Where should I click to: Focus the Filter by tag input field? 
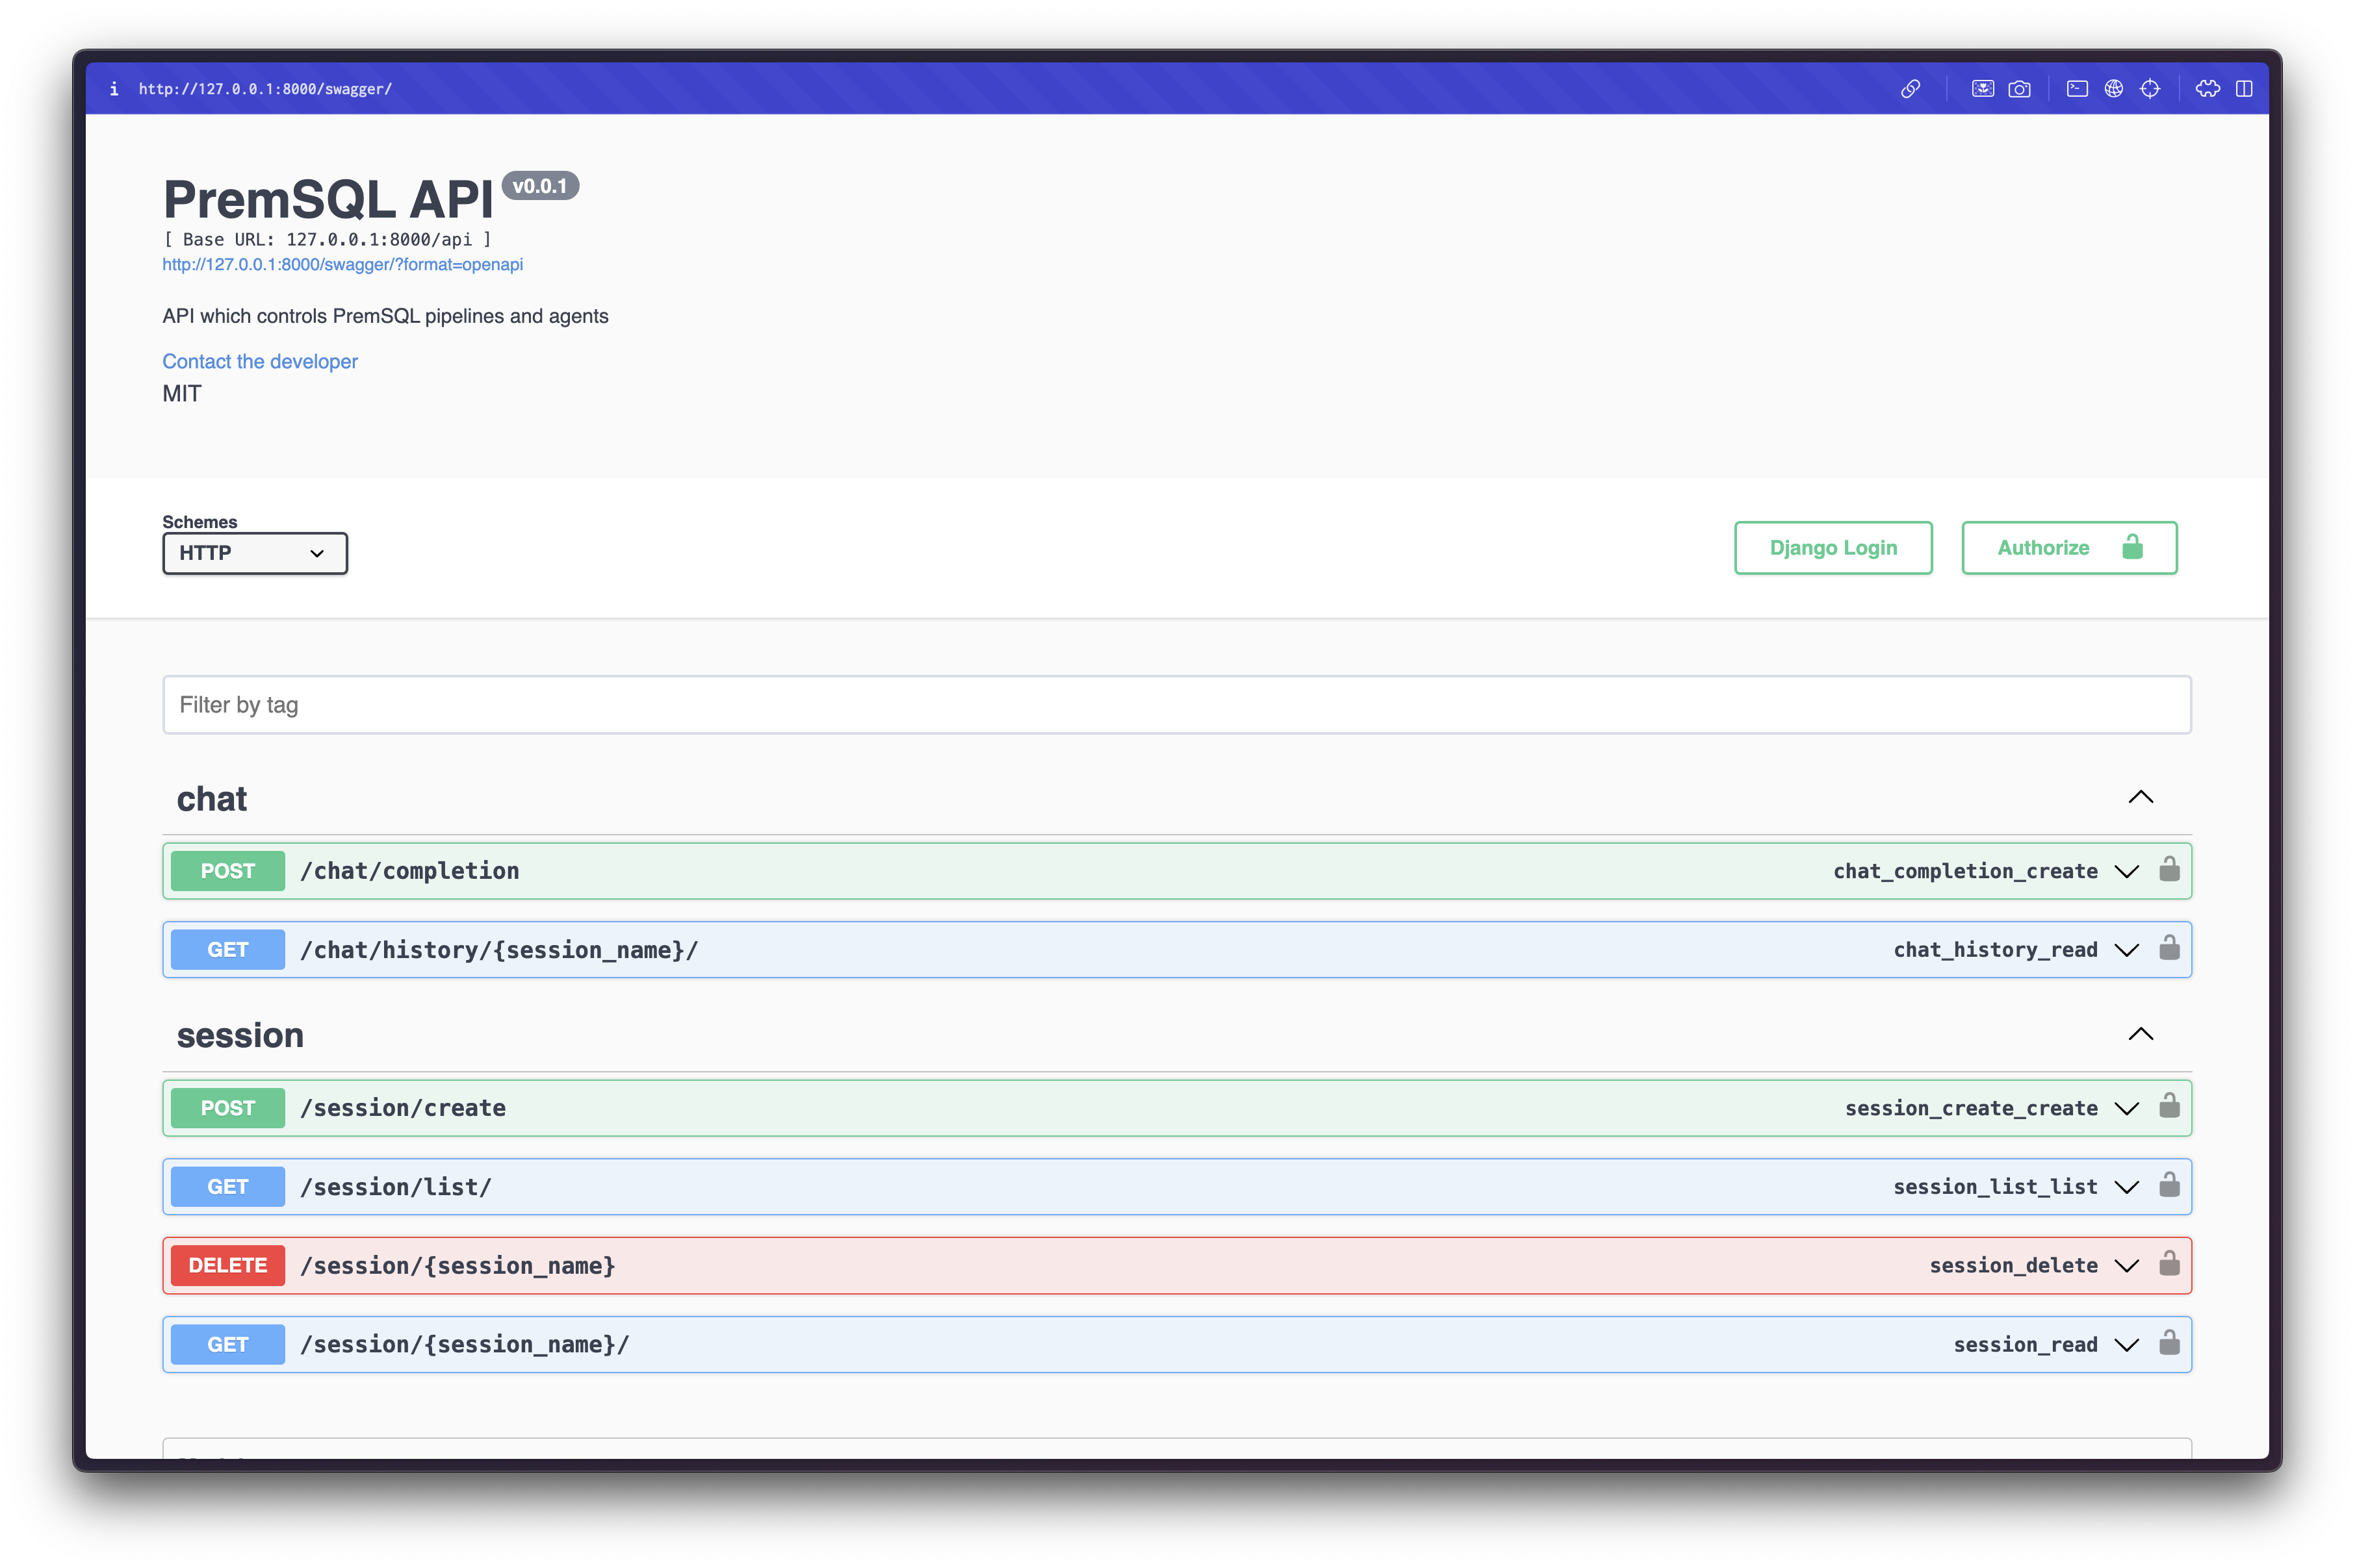tap(1176, 705)
